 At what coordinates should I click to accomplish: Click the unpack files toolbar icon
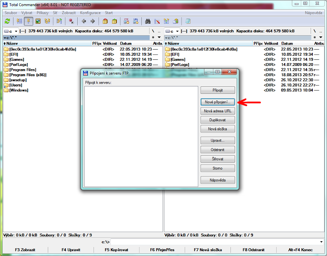114,21
